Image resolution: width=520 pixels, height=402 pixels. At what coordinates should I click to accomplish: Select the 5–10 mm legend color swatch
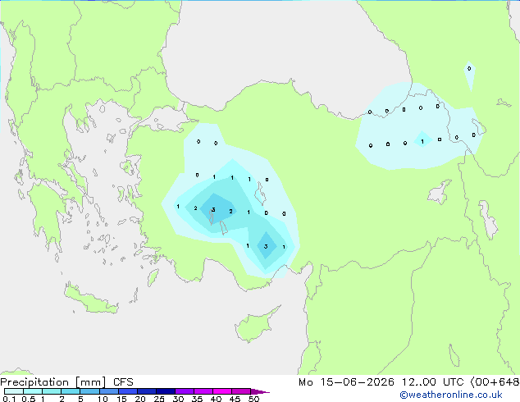(89, 391)
